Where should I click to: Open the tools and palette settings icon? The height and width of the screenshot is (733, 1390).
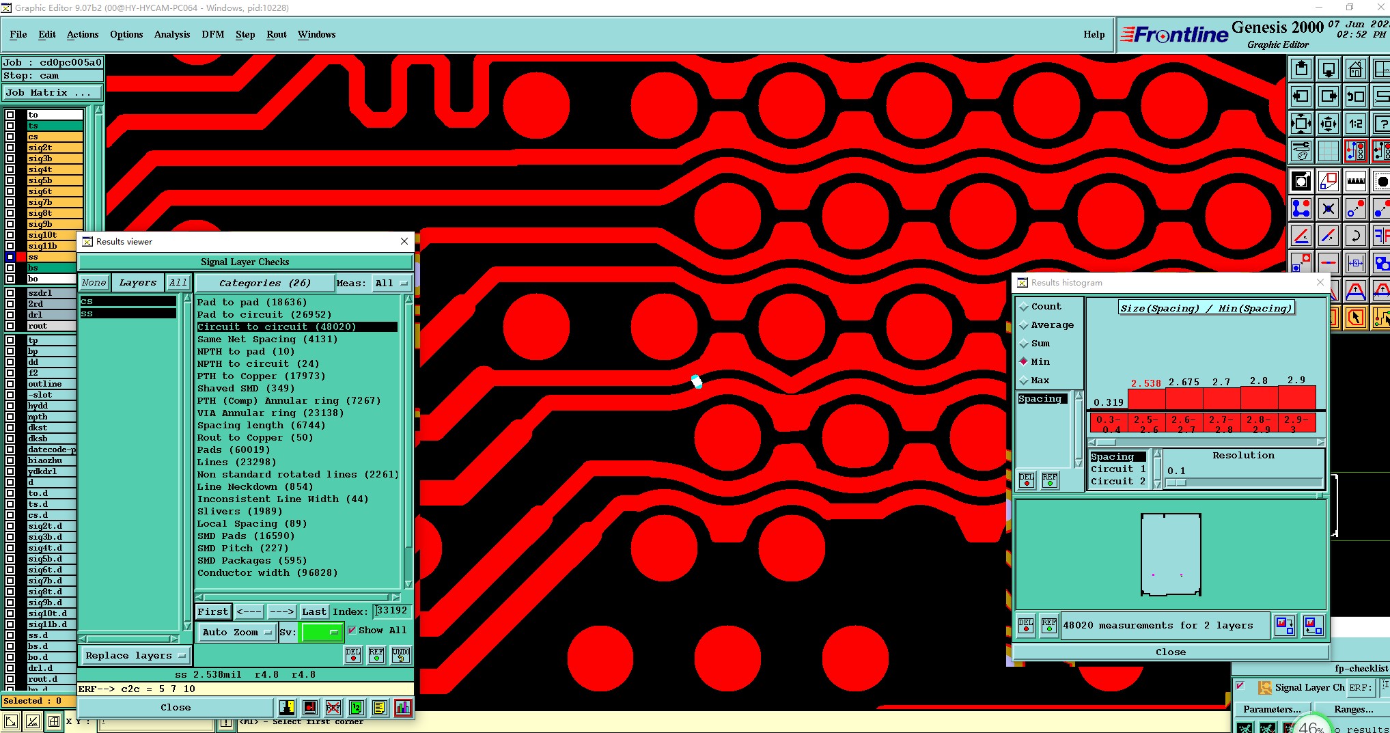point(1301,151)
